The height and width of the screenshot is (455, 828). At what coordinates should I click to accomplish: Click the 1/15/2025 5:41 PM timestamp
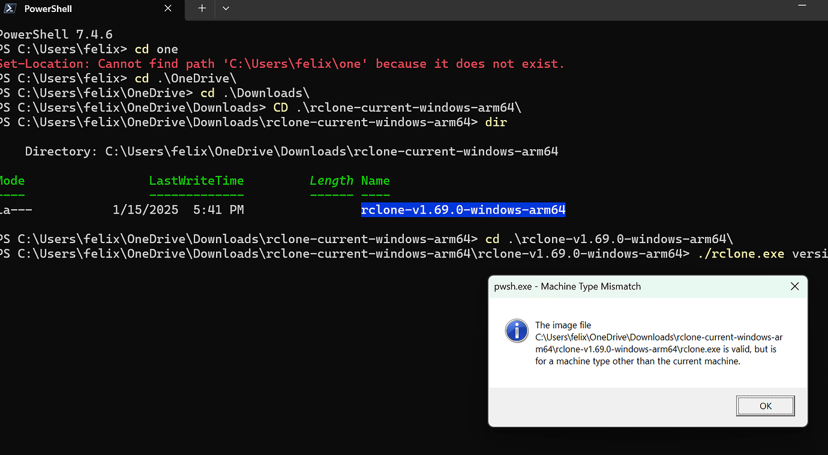coord(178,210)
